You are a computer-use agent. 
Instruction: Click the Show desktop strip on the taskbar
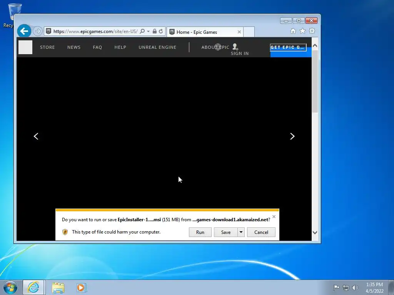coord(391,287)
